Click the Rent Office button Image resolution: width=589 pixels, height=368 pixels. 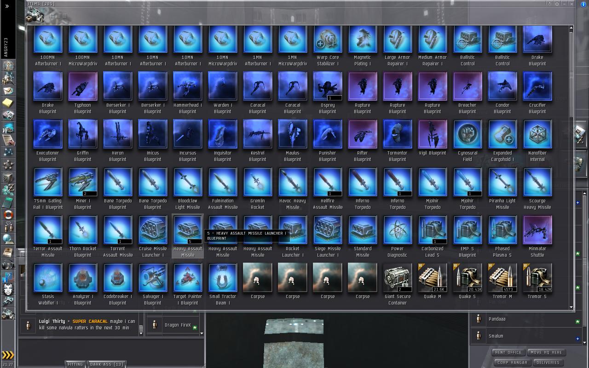tap(508, 352)
